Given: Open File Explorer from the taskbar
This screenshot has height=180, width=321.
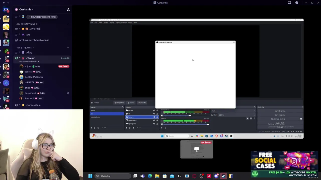Looking at the screenshot, I should 157,176.
